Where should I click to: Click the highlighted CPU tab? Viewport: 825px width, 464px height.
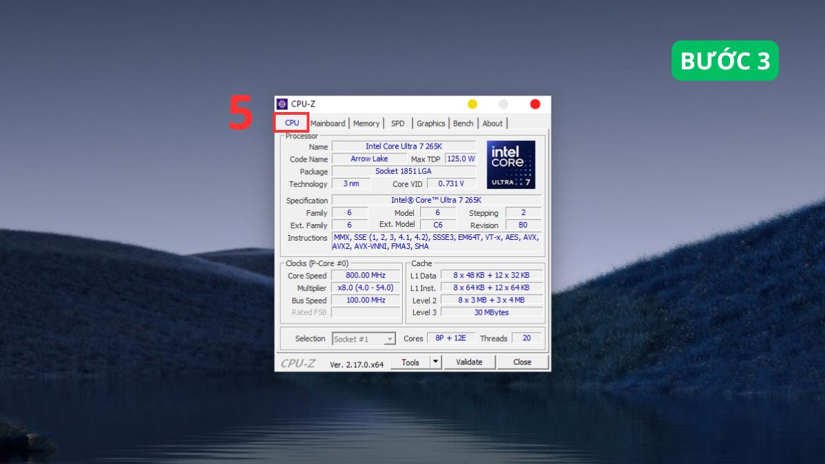(x=291, y=122)
